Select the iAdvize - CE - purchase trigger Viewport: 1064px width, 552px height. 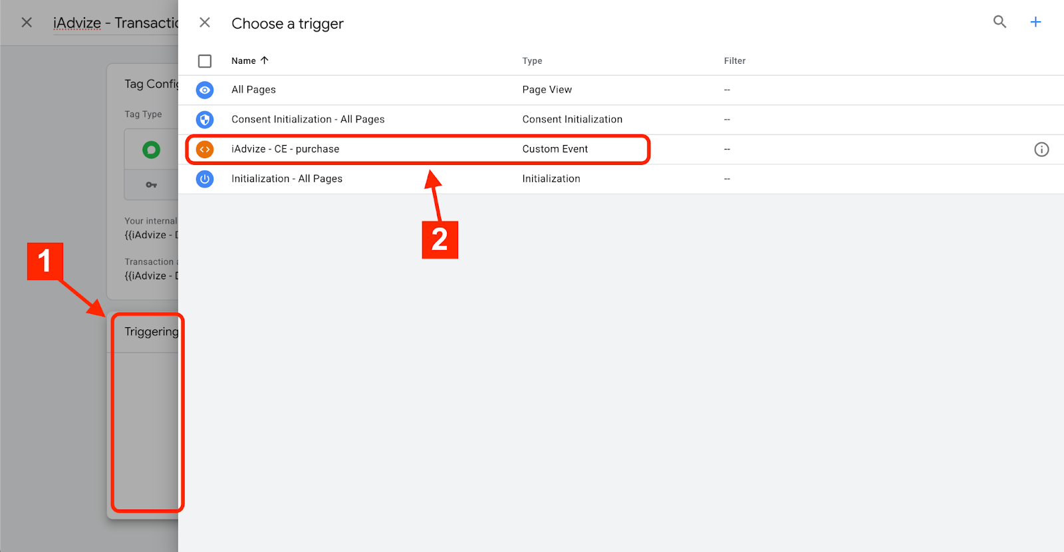point(285,149)
